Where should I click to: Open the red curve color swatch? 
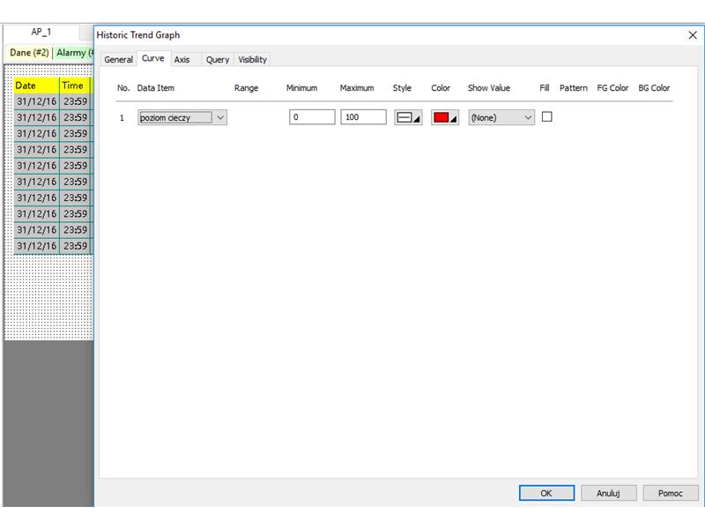[445, 117]
